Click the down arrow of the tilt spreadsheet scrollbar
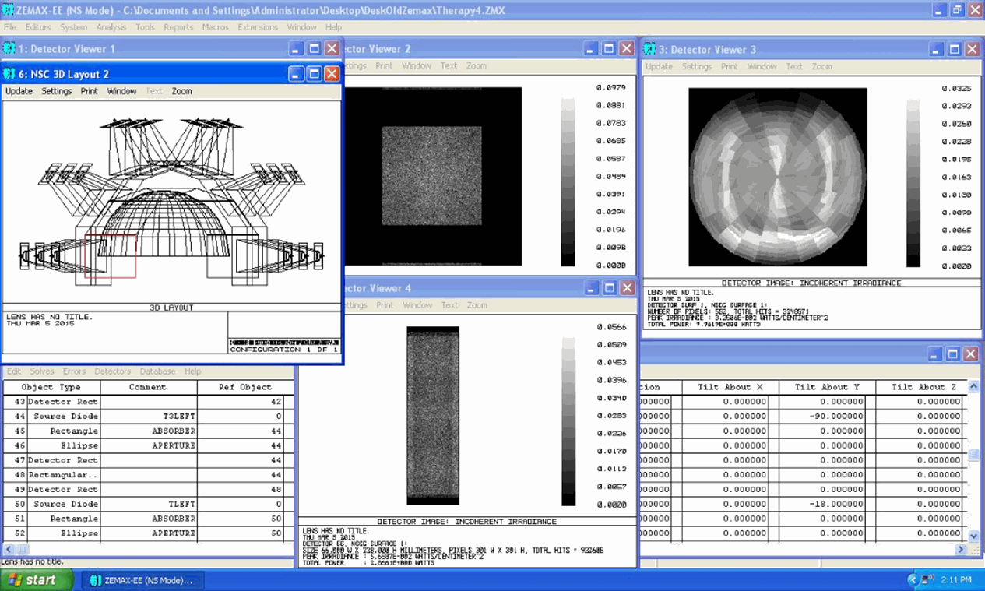Screen dimensions: 985x591 point(973,536)
